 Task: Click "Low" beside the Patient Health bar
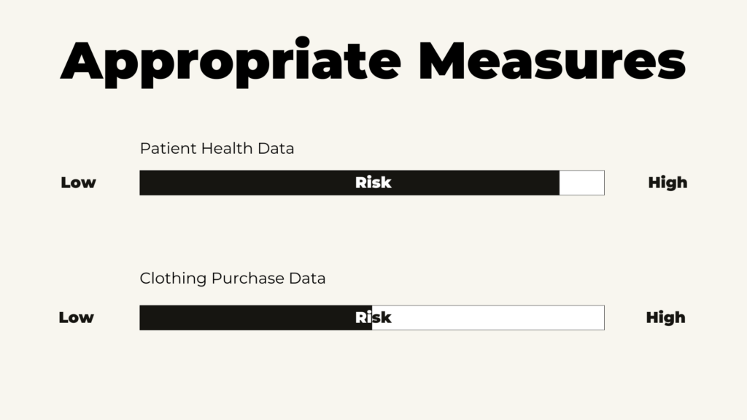(x=78, y=182)
